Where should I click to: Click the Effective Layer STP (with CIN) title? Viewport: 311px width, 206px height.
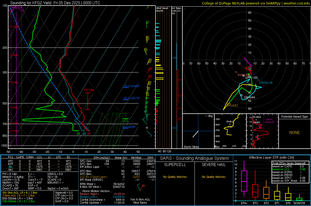click(271, 158)
